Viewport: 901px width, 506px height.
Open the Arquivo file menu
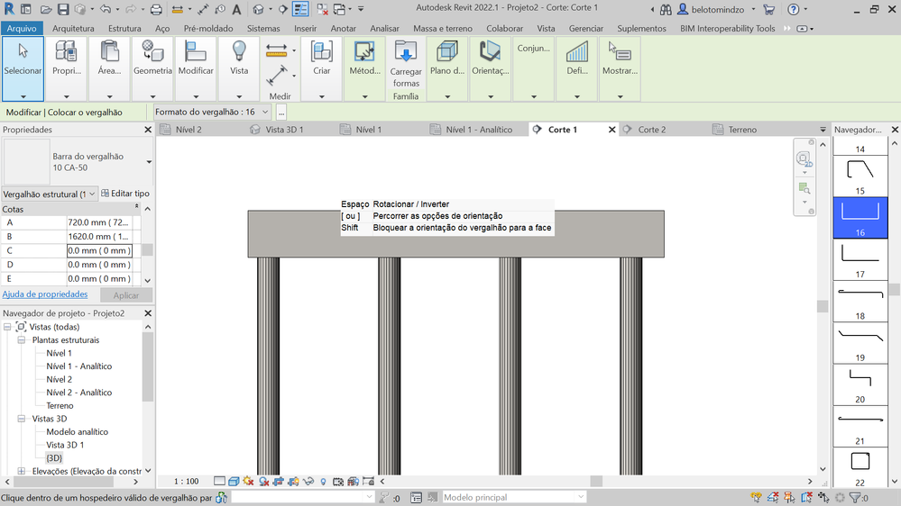(22, 28)
